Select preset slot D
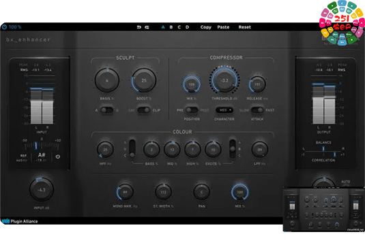The width and height of the screenshot is (365, 247). [187, 27]
